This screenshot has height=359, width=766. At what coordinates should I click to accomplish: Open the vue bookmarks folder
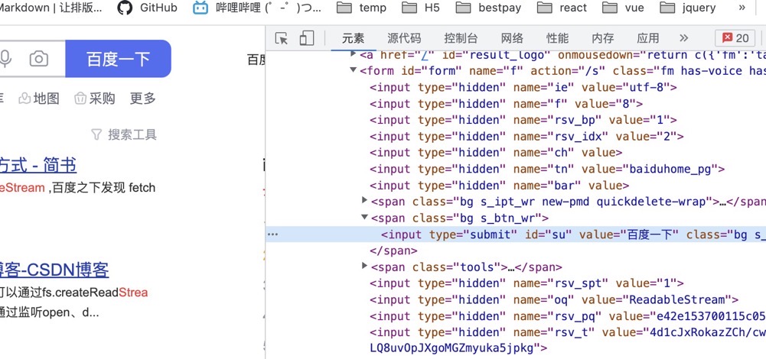(623, 8)
